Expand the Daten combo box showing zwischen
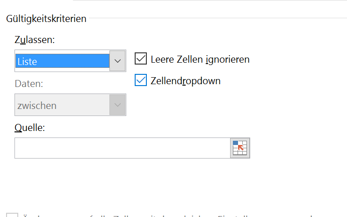 70,105
